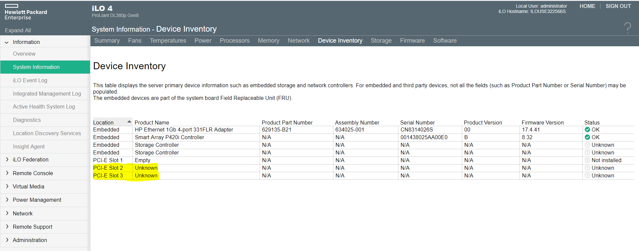Click the Hewlett Packard Enterprise logo
The width and height of the screenshot is (639, 251).
(26, 12)
